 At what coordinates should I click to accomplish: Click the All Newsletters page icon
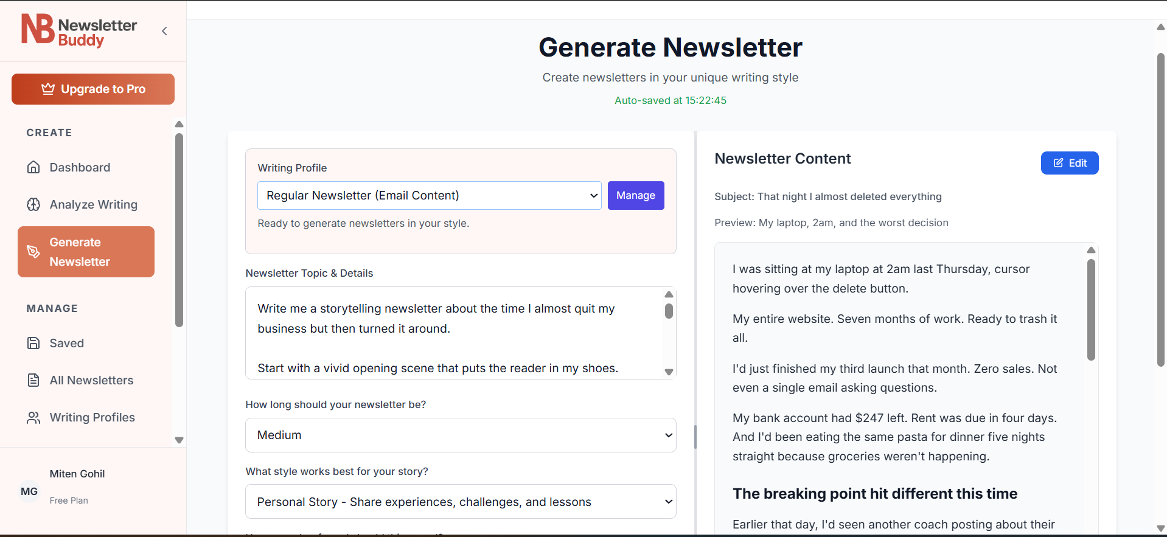(x=33, y=380)
